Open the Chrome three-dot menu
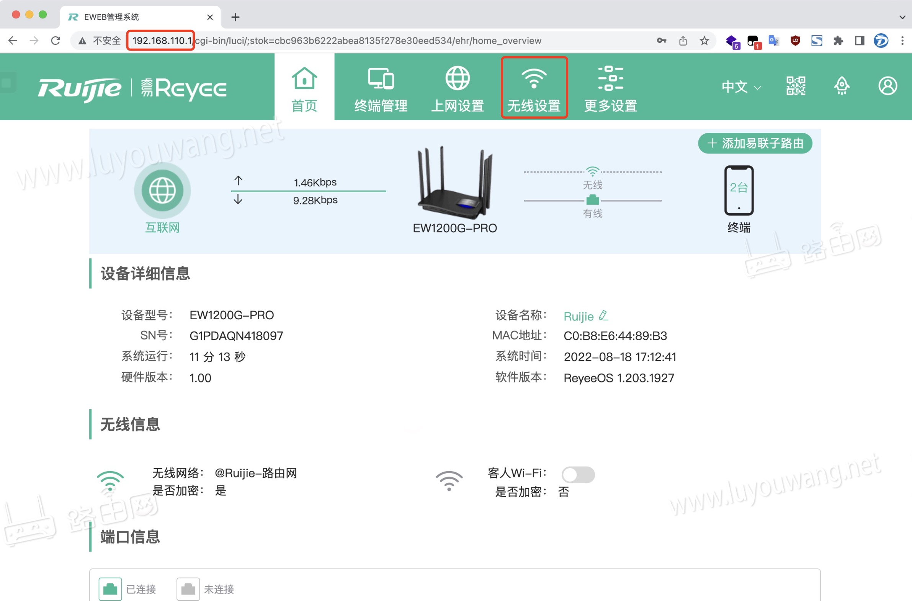Screen dimensions: 912x601 tap(902, 41)
